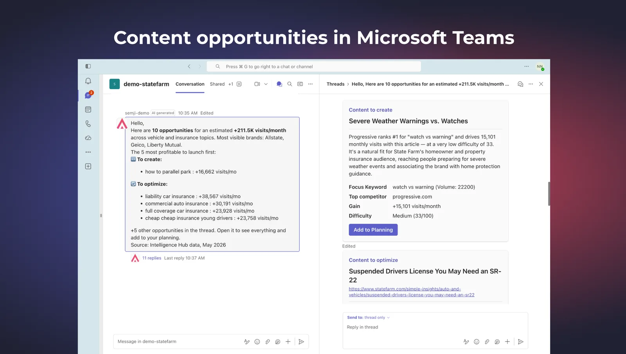Click the search box at top

pyautogui.click(x=314, y=66)
